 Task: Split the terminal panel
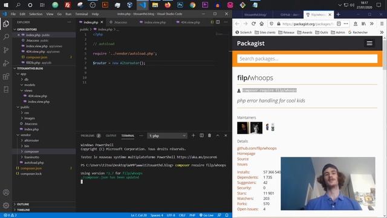pyautogui.click(x=201, y=136)
